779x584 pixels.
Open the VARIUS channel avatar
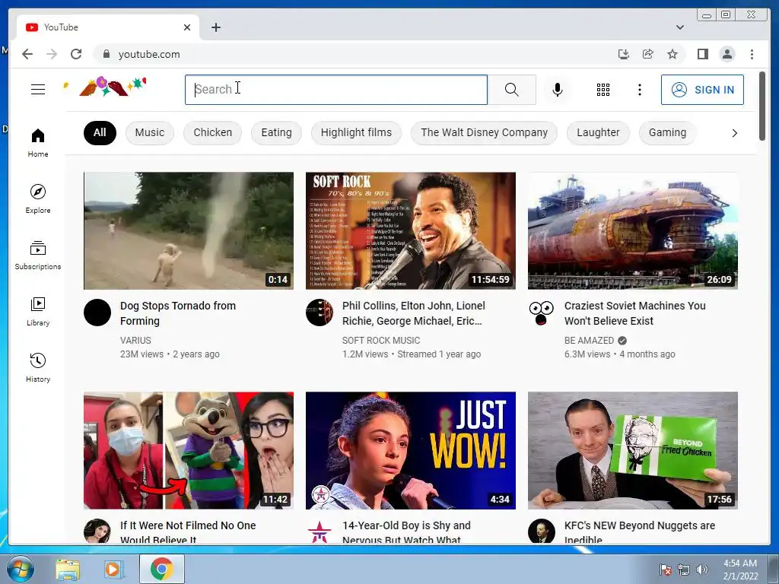[97, 313]
